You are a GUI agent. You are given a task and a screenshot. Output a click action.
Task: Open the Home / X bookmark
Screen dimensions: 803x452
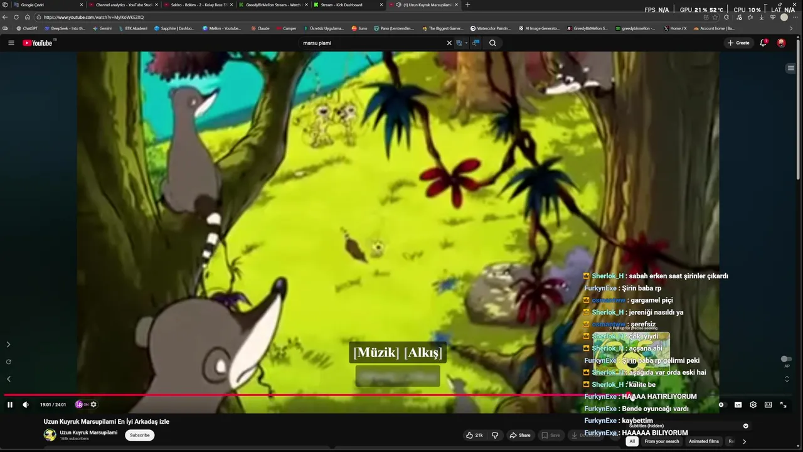click(x=675, y=28)
